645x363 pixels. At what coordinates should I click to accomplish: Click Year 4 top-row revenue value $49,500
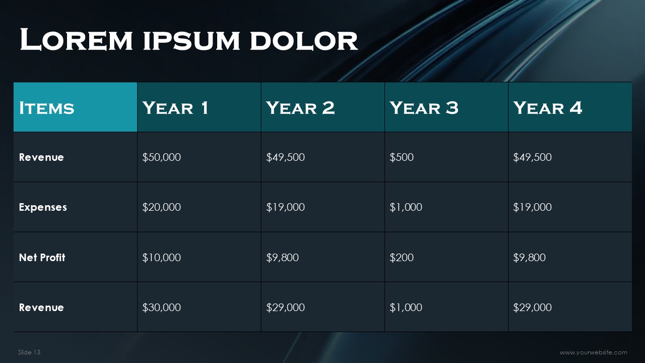[x=532, y=157]
